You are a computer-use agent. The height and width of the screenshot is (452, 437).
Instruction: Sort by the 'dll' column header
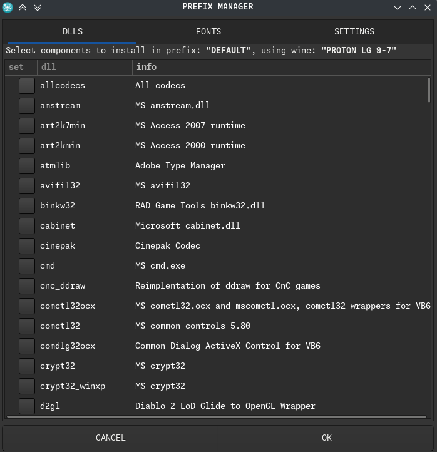point(85,68)
